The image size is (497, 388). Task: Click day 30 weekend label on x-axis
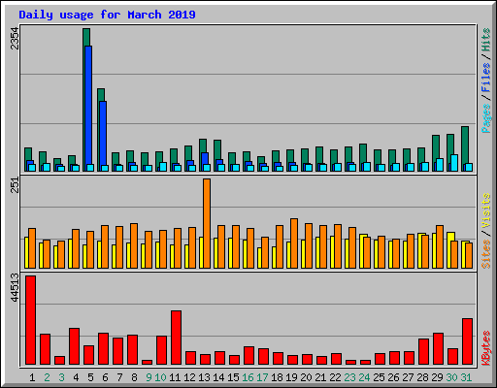point(451,377)
